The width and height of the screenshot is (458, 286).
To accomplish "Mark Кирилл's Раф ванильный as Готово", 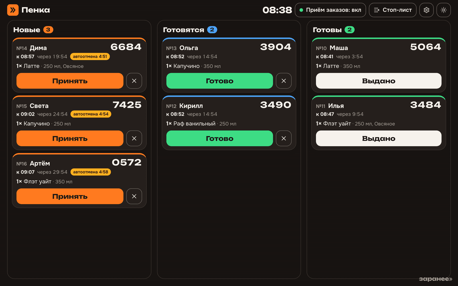I will pos(220,138).
